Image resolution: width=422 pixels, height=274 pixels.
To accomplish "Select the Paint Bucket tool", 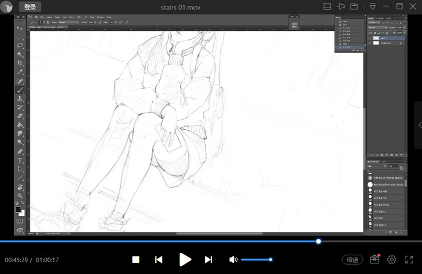I will pyautogui.click(x=20, y=125).
